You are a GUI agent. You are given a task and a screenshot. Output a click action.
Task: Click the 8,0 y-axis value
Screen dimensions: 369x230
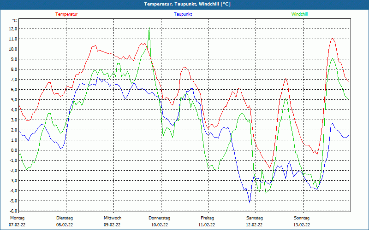(x=14, y=69)
